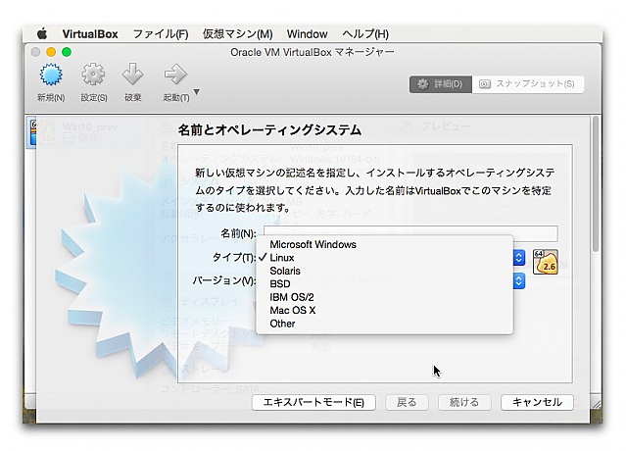Click the 64-bit OS badge icon
Image resolution: width=626 pixels, height=451 pixels.
pyautogui.click(x=546, y=261)
